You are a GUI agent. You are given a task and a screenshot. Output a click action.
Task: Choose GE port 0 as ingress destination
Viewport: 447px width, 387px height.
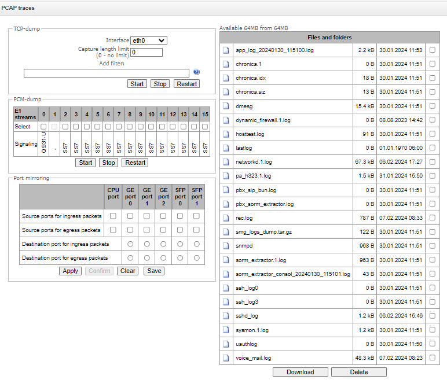[x=131, y=244]
